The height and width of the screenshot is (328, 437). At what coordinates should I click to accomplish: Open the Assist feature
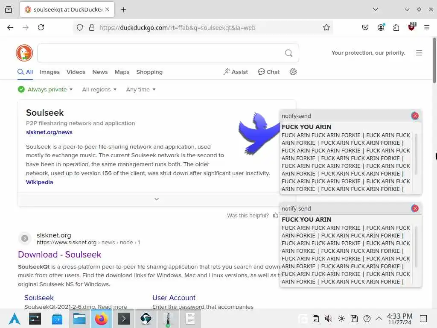click(x=236, y=72)
